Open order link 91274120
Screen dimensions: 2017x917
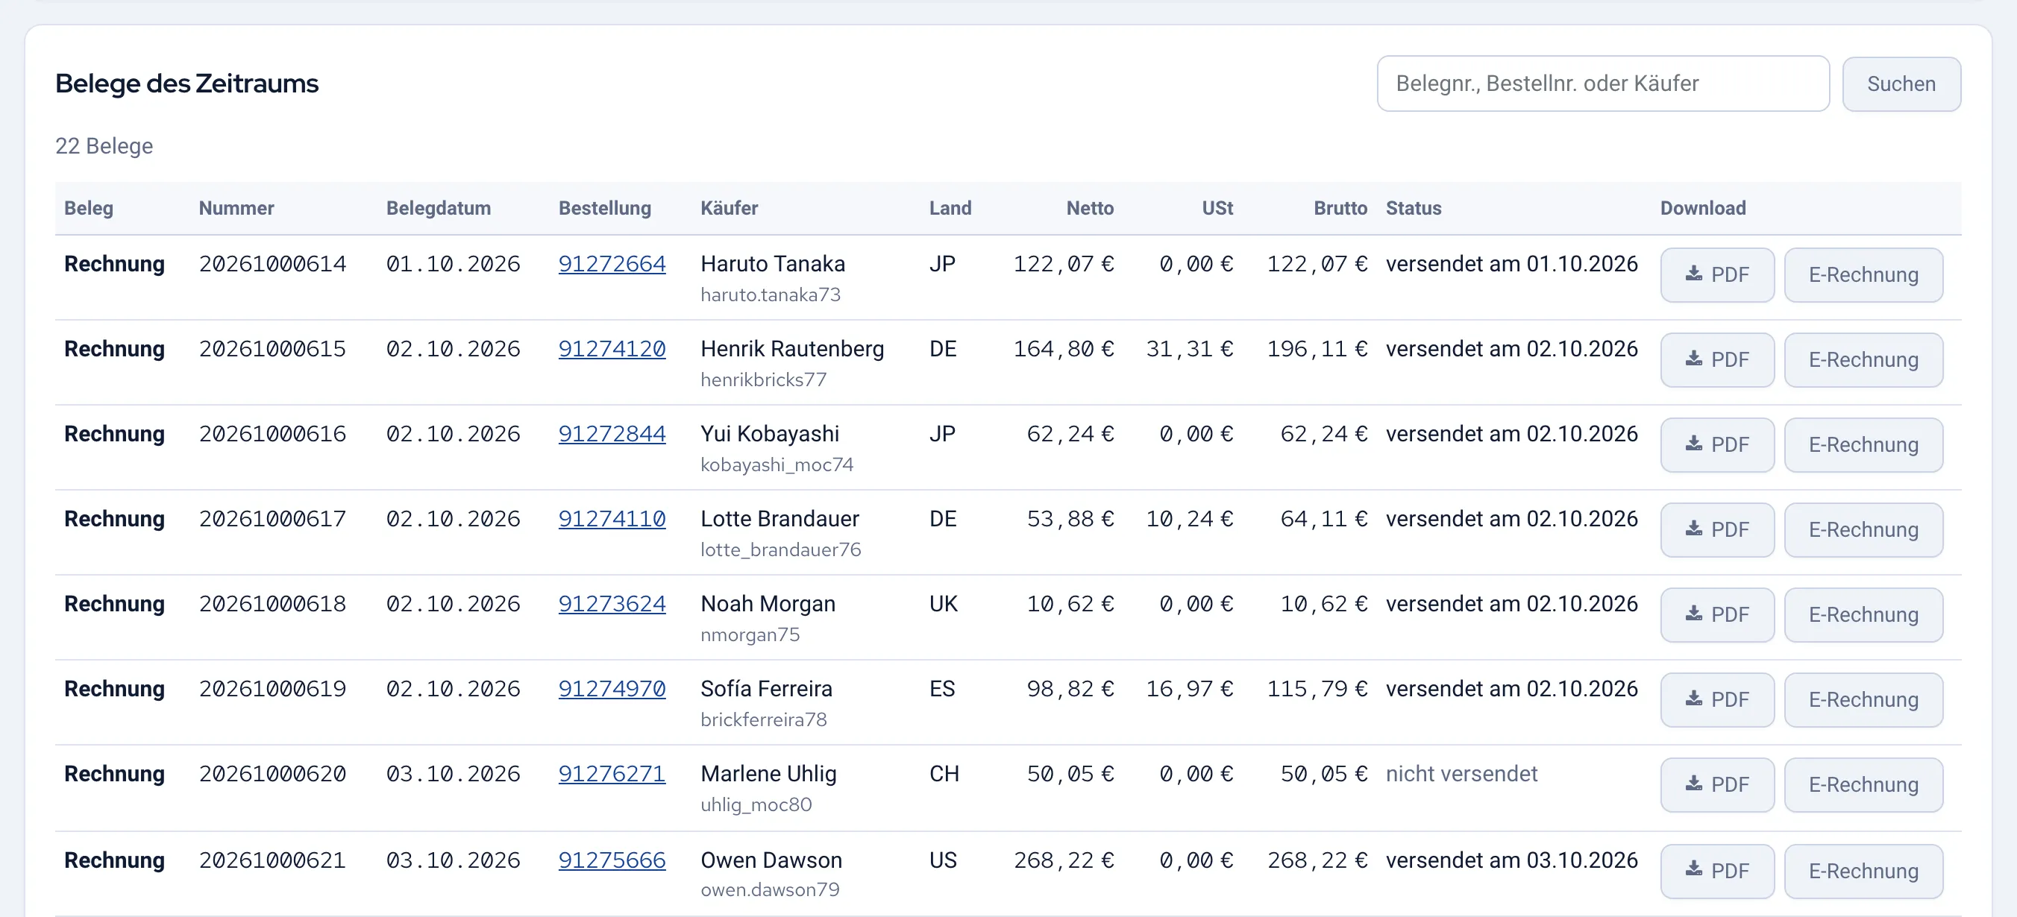(612, 349)
